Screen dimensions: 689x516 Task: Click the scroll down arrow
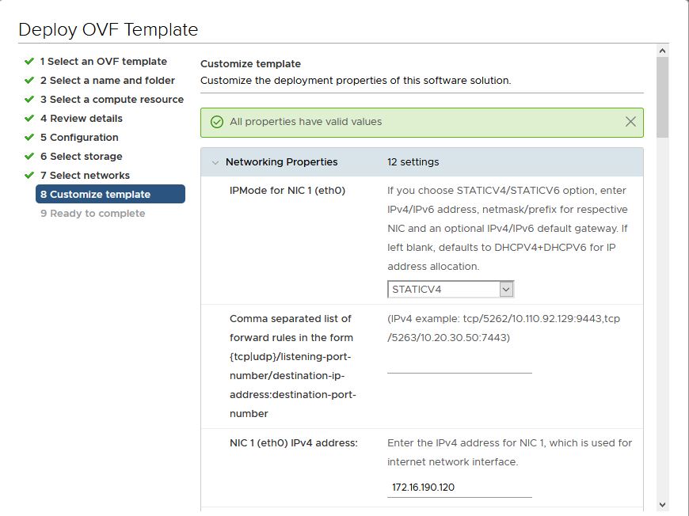coord(662,505)
